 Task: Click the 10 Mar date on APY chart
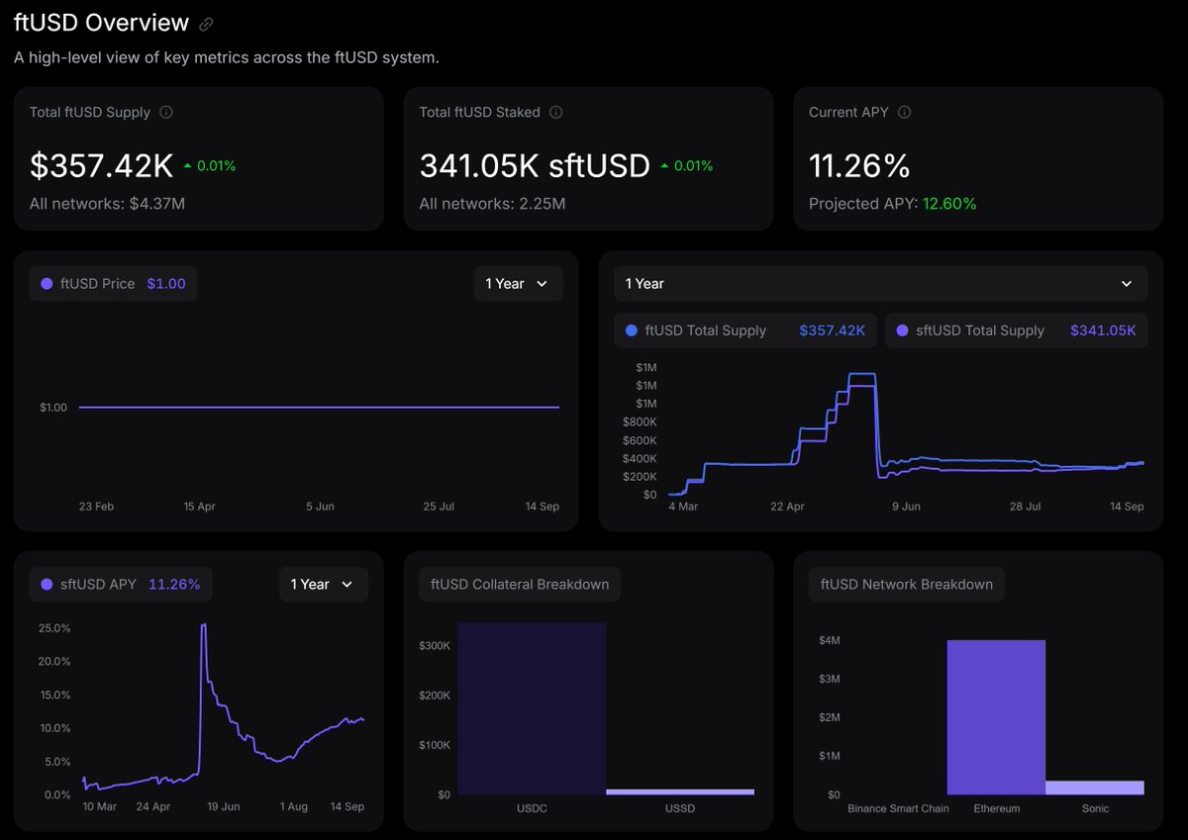99,807
